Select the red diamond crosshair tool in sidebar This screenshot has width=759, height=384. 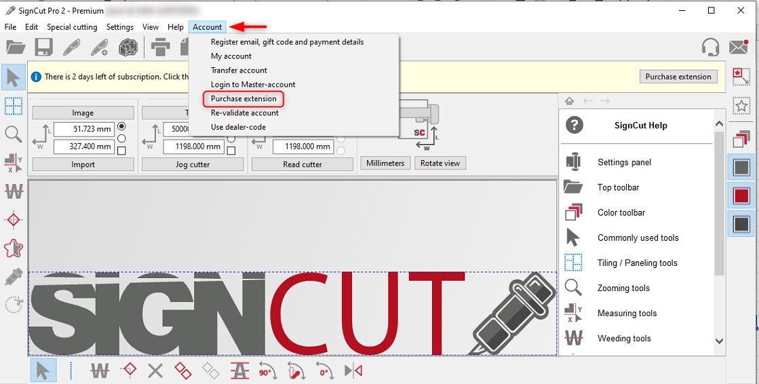(13, 220)
